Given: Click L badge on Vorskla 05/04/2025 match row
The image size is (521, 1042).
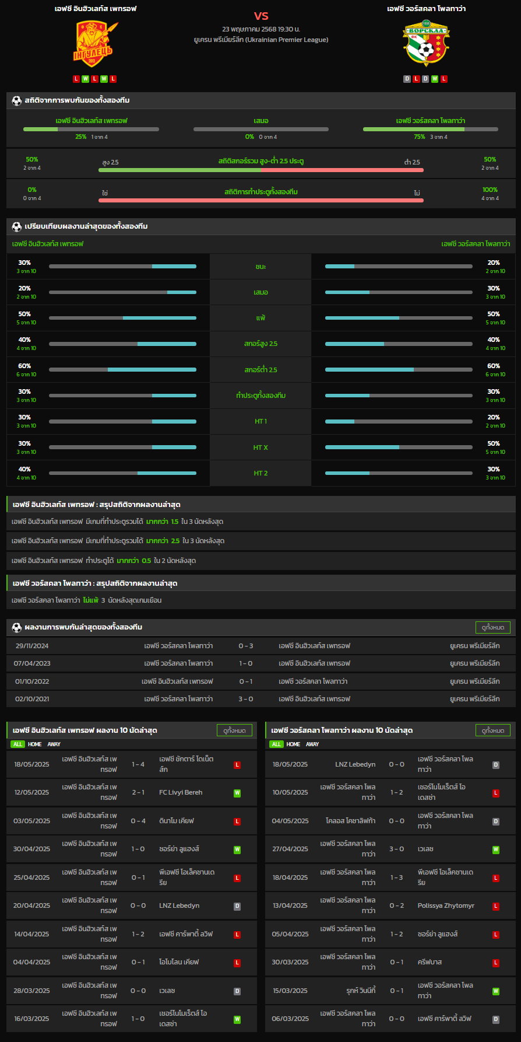Looking at the screenshot, I should tap(496, 935).
